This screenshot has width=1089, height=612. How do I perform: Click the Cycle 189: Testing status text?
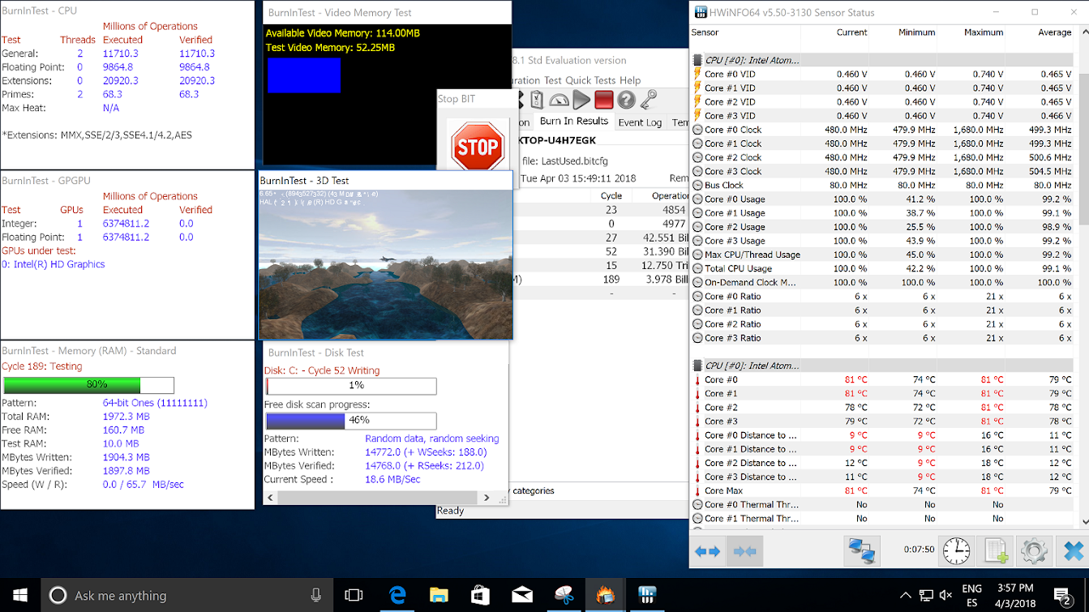coord(42,366)
